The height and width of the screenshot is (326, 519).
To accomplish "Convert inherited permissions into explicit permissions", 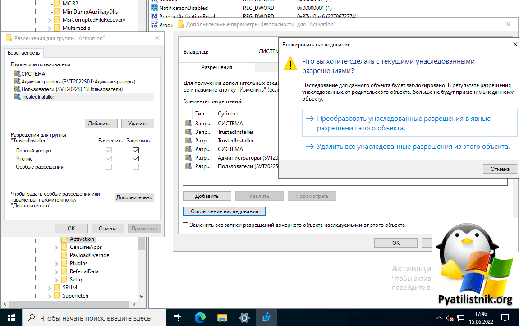I will (x=404, y=123).
